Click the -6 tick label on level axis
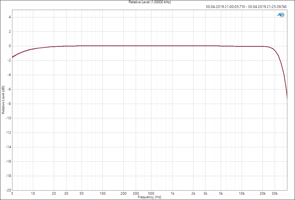Screen dimensions: 295x200 click(x=9, y=89)
